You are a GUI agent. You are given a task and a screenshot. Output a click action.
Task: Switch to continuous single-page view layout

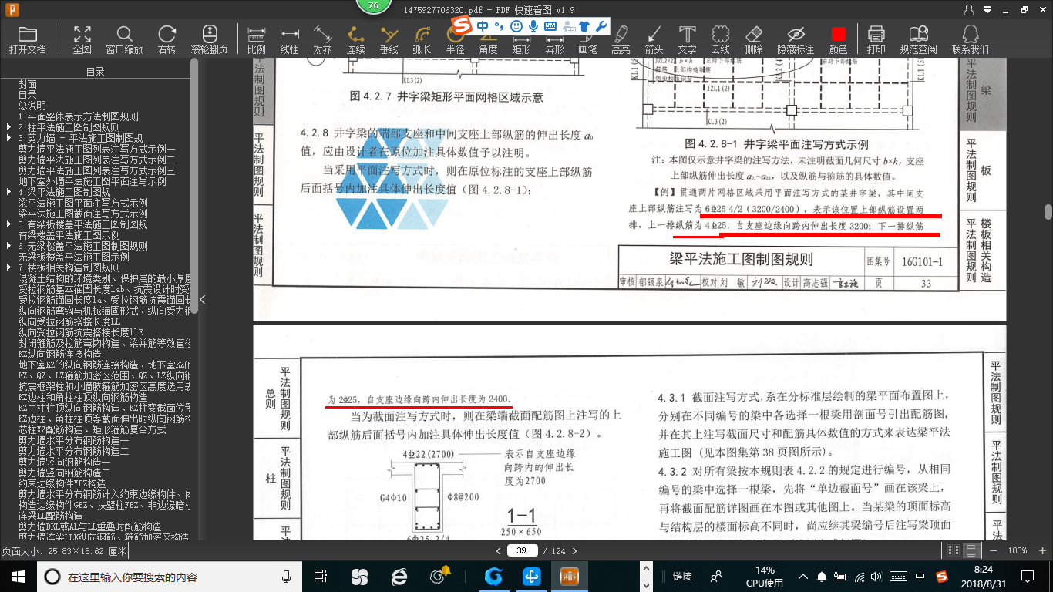click(x=972, y=550)
